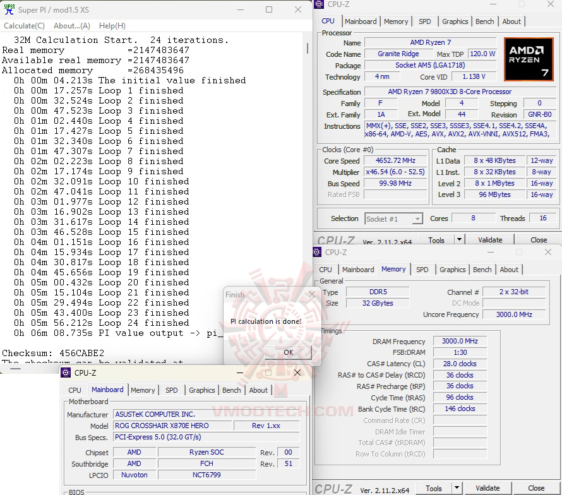Image resolution: width=562 pixels, height=495 pixels.
Task: Maximize the Super PI window
Action: pyautogui.click(x=269, y=9)
